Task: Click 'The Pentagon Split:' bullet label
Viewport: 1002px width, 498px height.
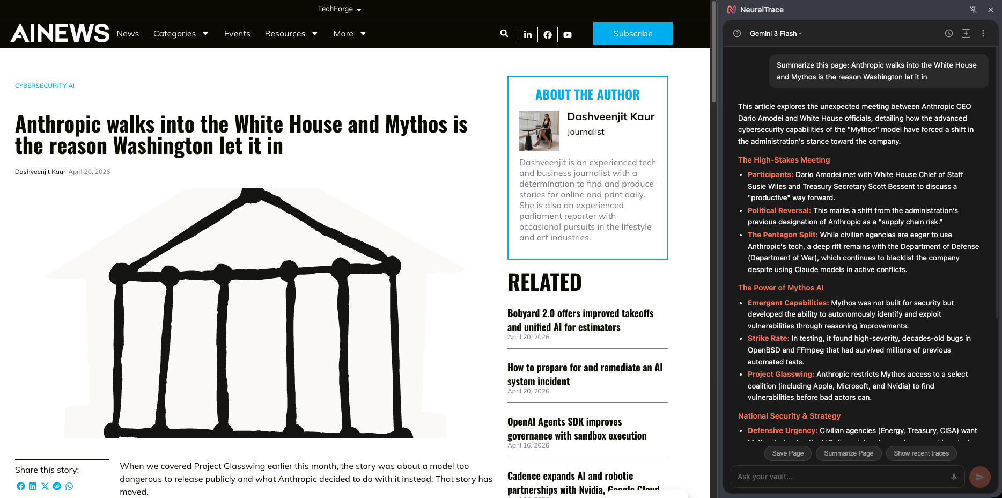Action: coord(783,235)
